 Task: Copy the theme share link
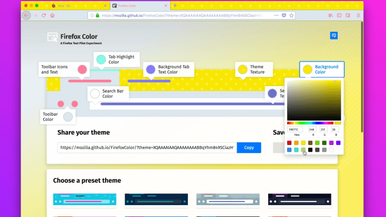coord(249,148)
